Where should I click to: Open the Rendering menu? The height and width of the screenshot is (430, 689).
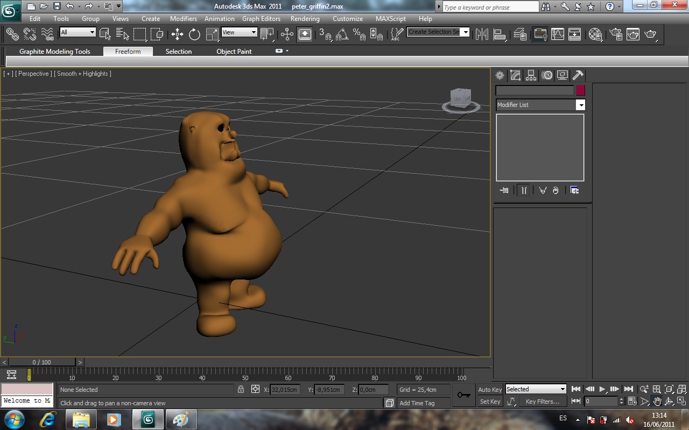(305, 18)
